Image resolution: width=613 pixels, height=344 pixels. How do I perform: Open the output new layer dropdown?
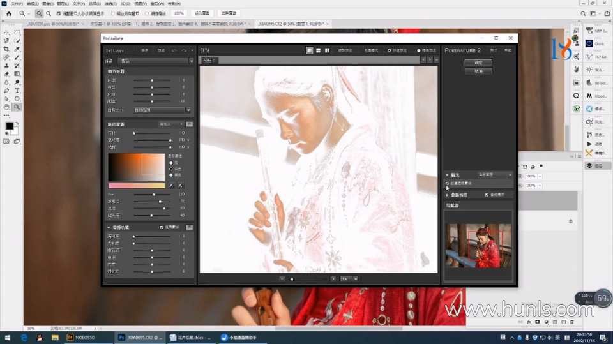pos(494,174)
